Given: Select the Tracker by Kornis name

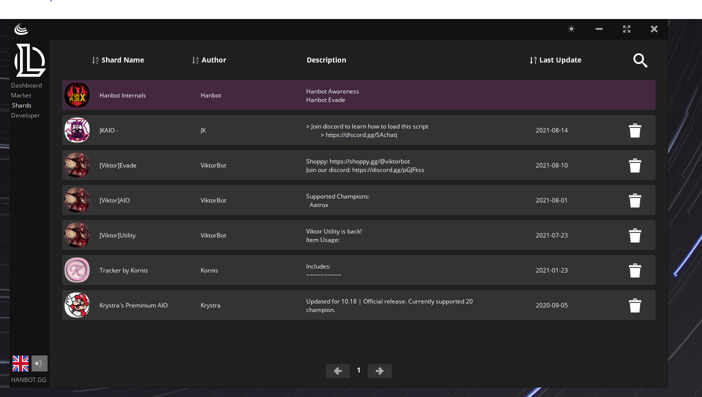Looking at the screenshot, I should click(124, 270).
